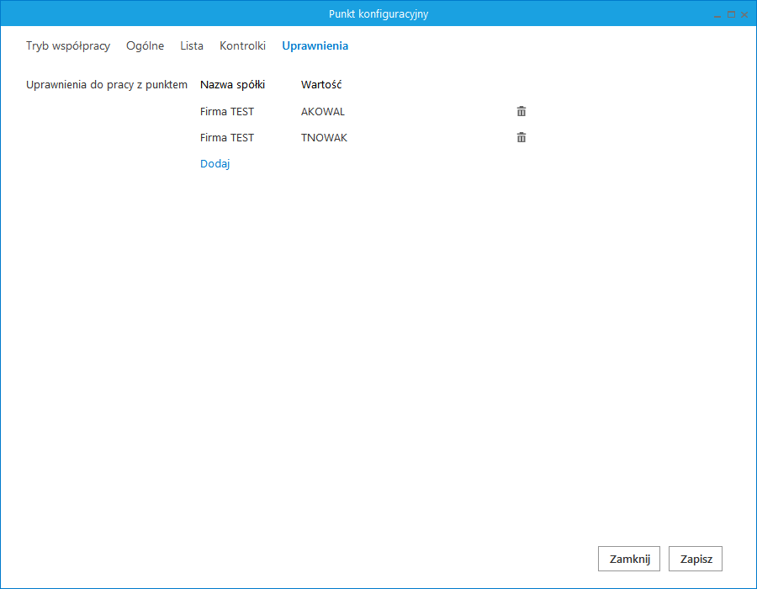Screen dimensions: 757x589
Task: Close the dialog with the Zamknij button
Action: tap(629, 559)
